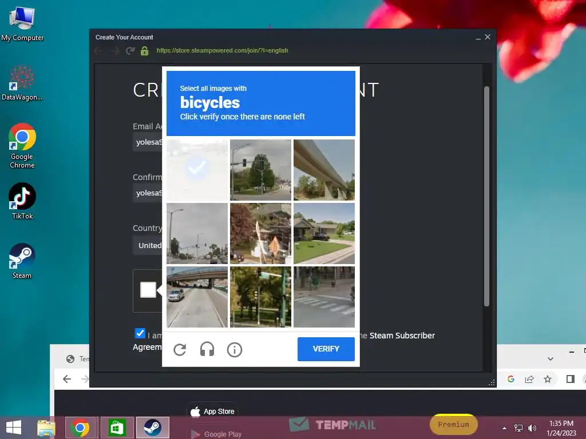Open the DataWagon desktop shortcut
Viewport: 586px width, 439px height.
pos(22,83)
